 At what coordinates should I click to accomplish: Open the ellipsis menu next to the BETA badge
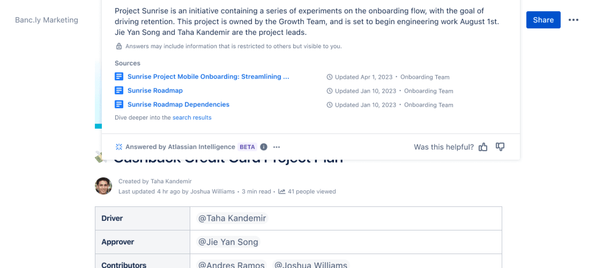[x=277, y=147]
